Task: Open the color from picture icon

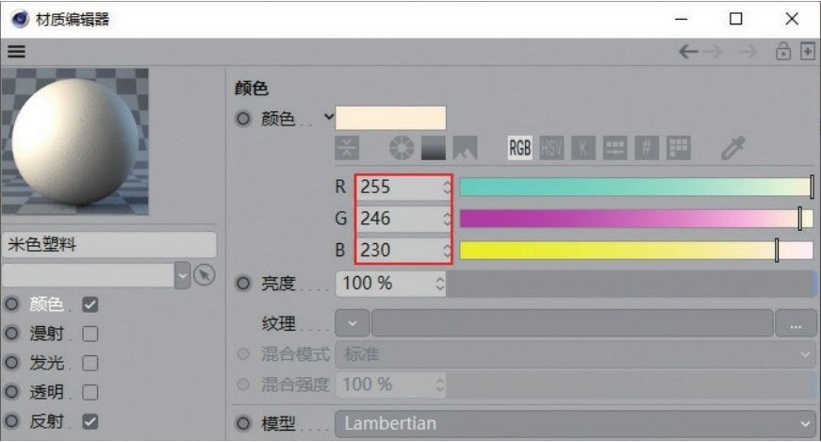Action: pos(465,148)
